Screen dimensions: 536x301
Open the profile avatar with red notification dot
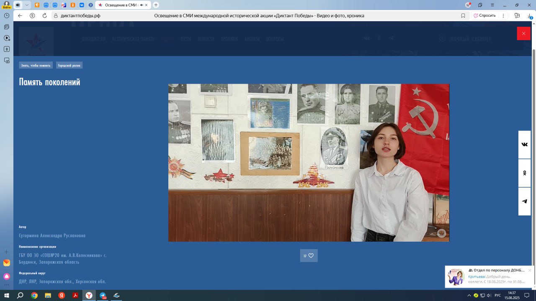(468, 5)
